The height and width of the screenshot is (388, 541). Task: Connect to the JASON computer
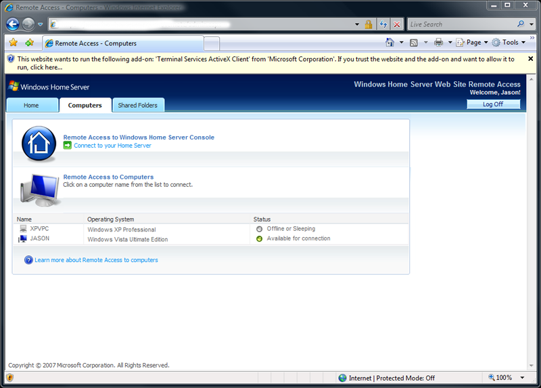(40, 238)
